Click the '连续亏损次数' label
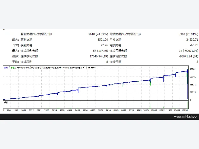 click(x=118, y=56)
